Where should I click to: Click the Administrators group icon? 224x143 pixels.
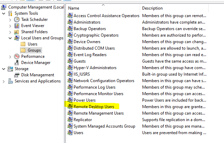[70, 22]
